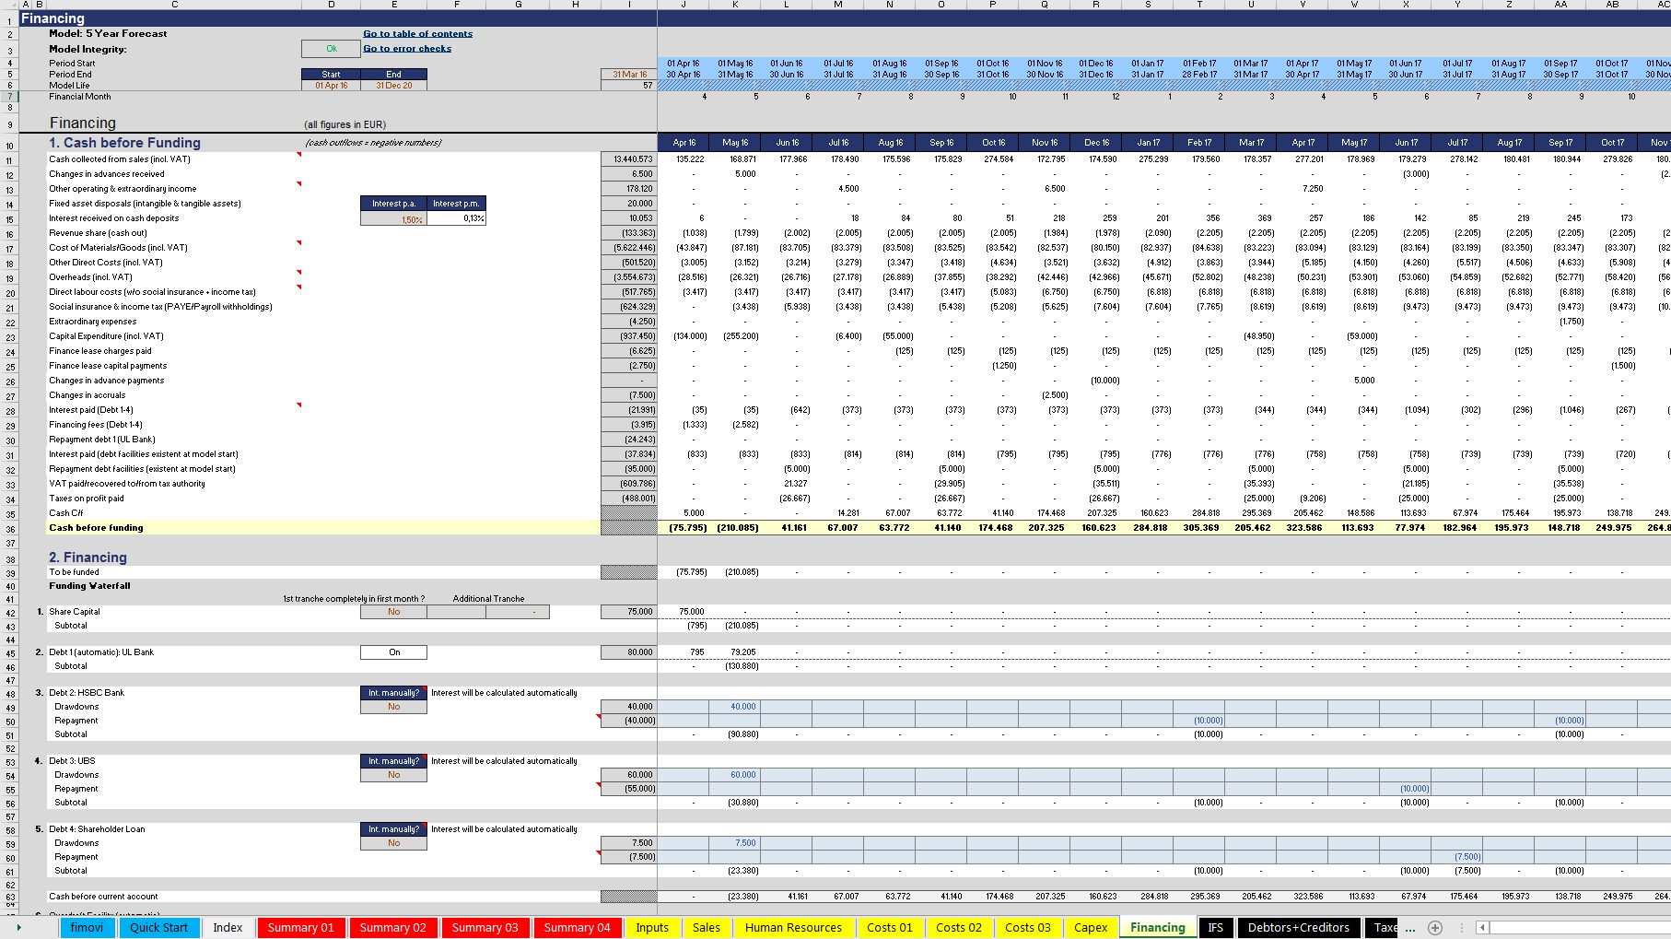This screenshot has height=939, width=1671.
Task: Open Debt 2 HSBC manual interest No selector
Action: pyautogui.click(x=393, y=707)
